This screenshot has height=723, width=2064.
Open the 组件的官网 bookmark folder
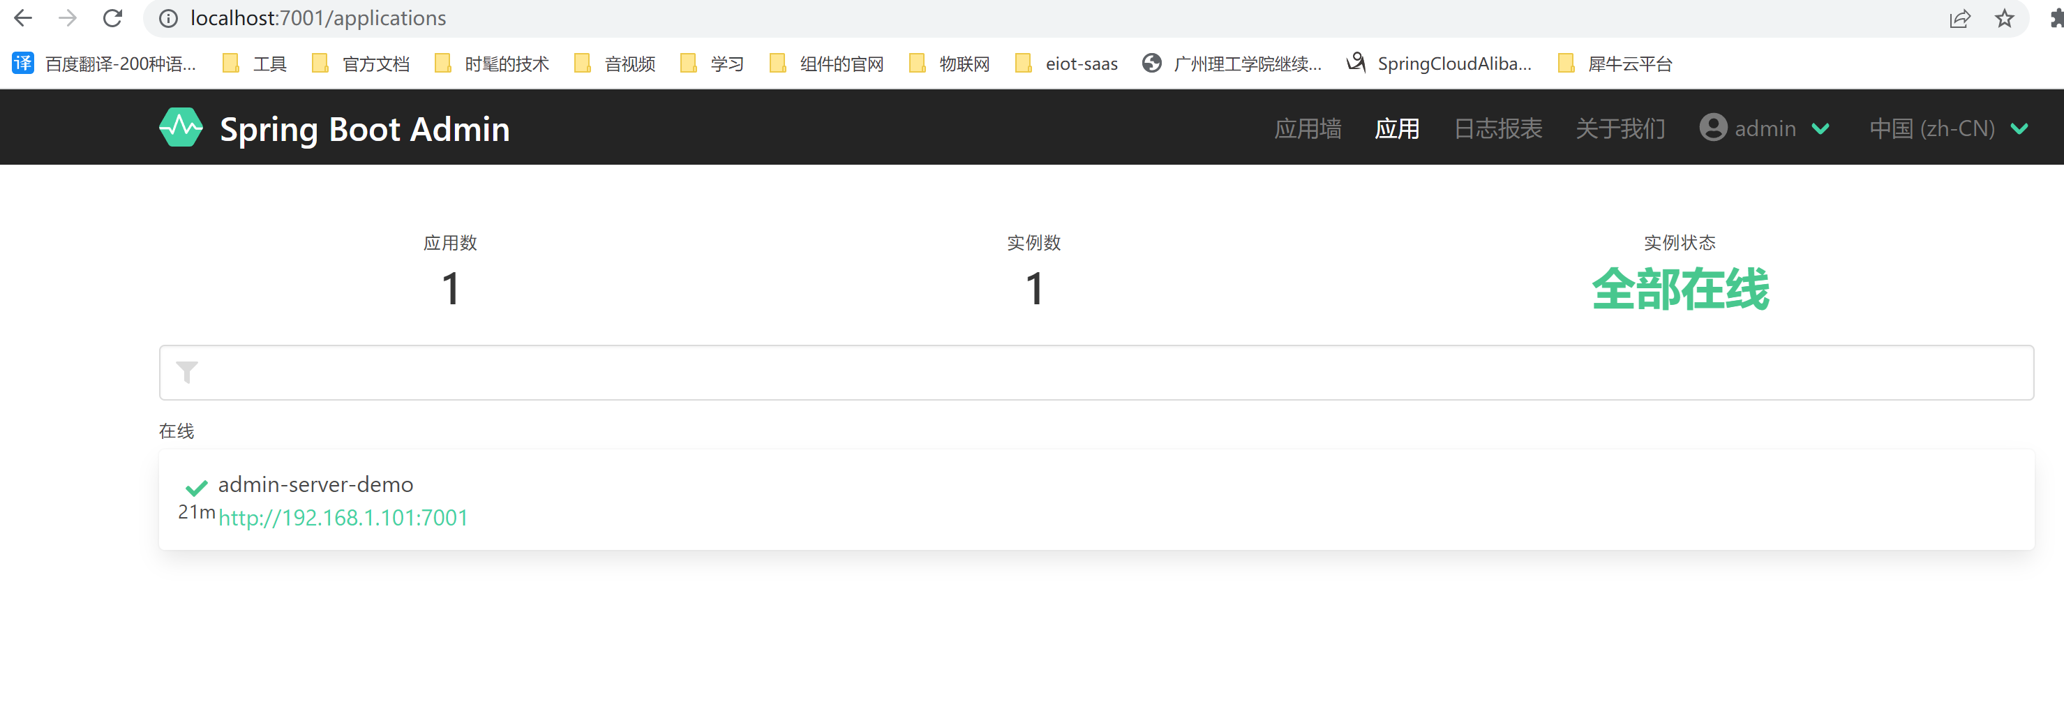tap(827, 64)
